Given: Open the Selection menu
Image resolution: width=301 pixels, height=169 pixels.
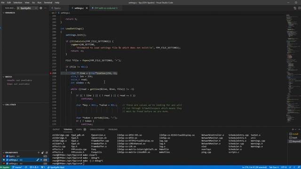Looking at the screenshot, I should [18, 3].
